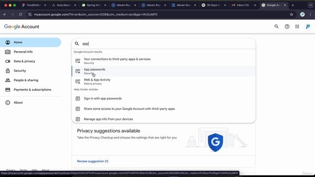
Task: Open Security in the sidebar
Action: (x=31, y=71)
